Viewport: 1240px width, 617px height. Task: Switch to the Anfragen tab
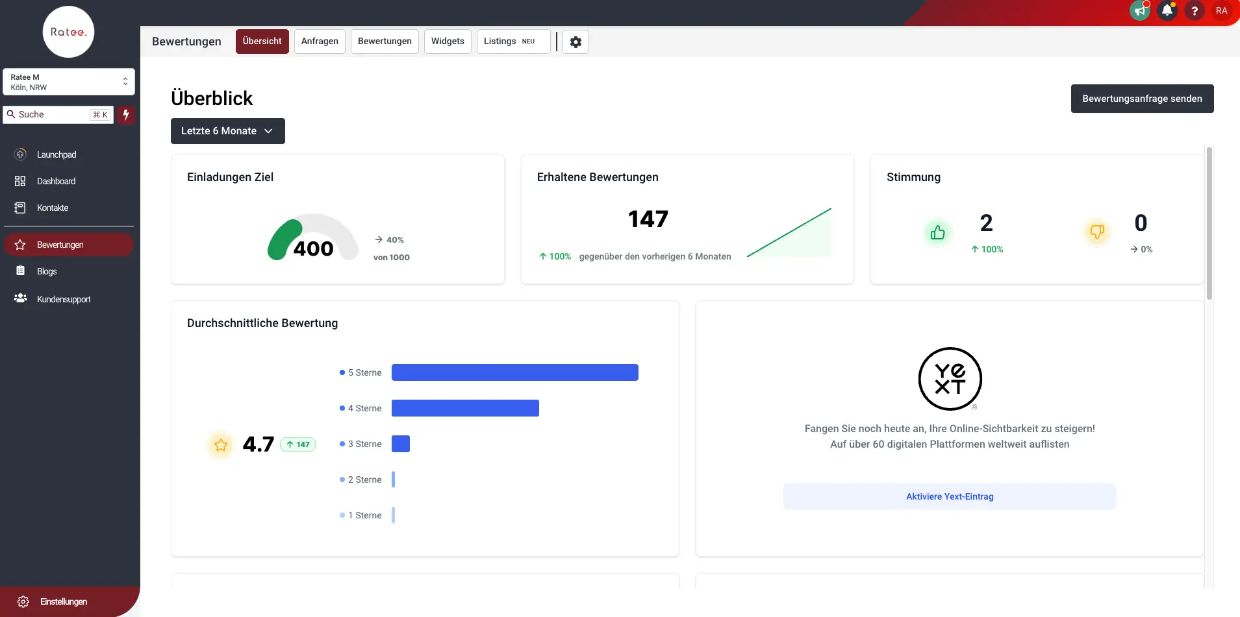[x=320, y=42]
